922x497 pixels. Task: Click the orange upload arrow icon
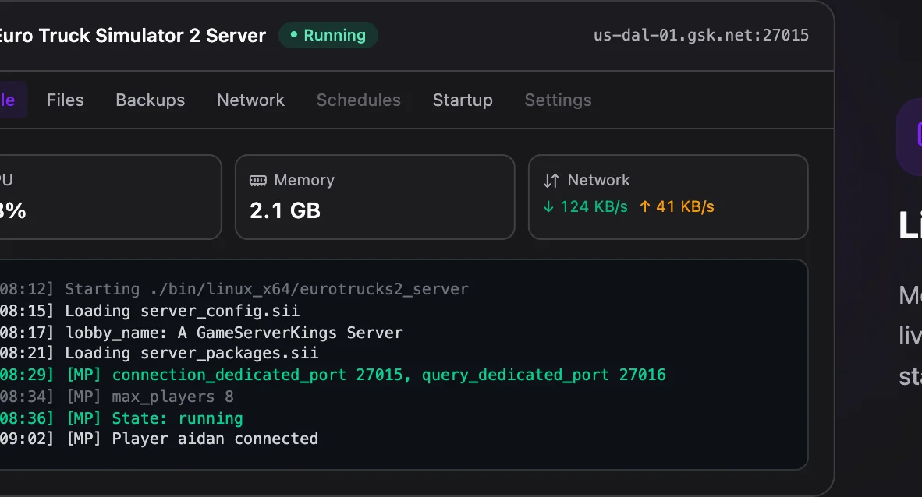coord(645,206)
